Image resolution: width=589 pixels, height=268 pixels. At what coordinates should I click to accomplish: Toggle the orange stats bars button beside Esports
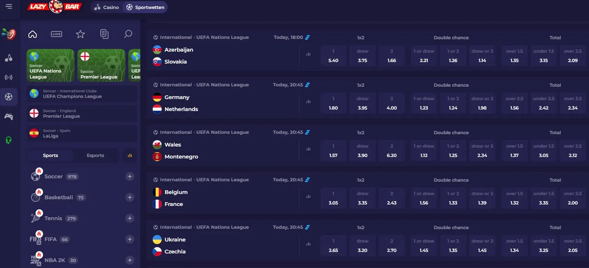pyautogui.click(x=130, y=155)
